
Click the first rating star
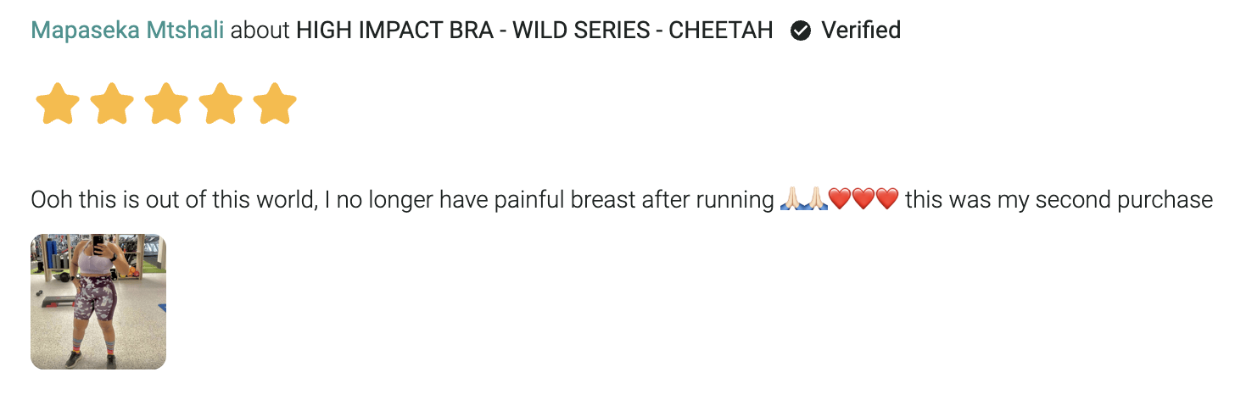coord(58,105)
